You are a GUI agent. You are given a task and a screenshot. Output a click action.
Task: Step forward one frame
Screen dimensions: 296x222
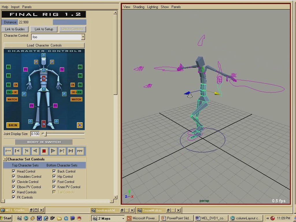pos(71,151)
